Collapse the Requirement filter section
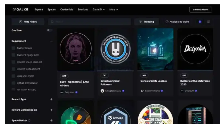Screen dimensions: 224x127 [51, 41]
